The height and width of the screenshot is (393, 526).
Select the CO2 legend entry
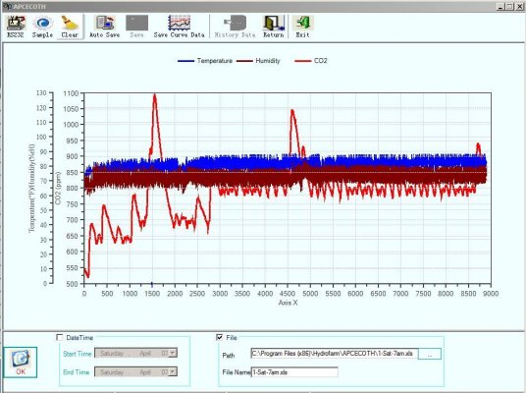coord(311,61)
